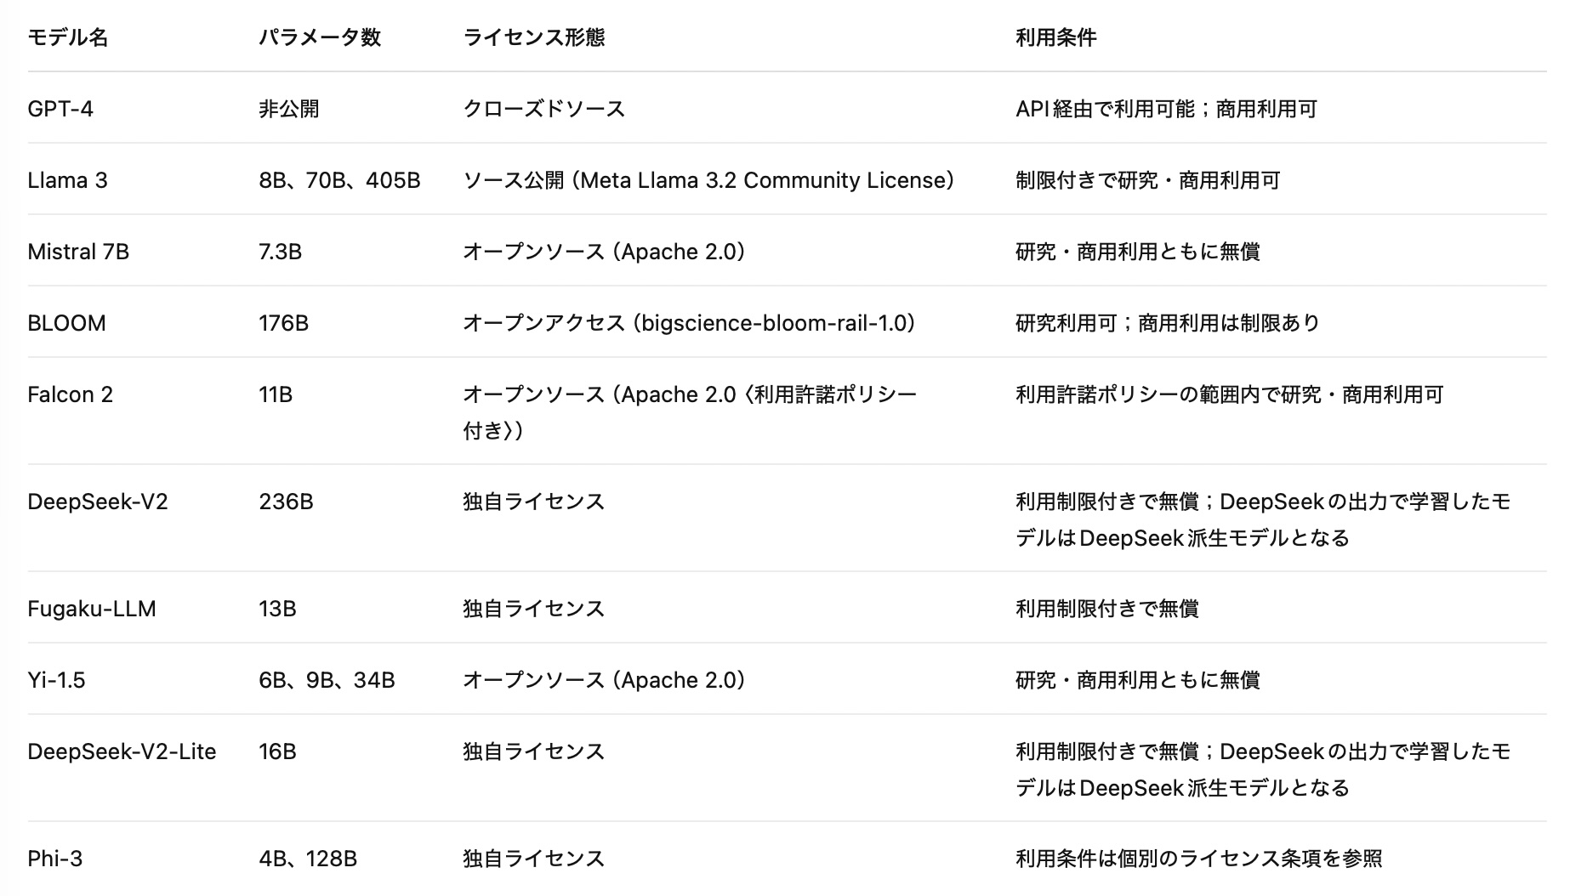Select the DeepSeek-V2 model name cell
Image resolution: width=1570 pixels, height=896 pixels.
(98, 502)
